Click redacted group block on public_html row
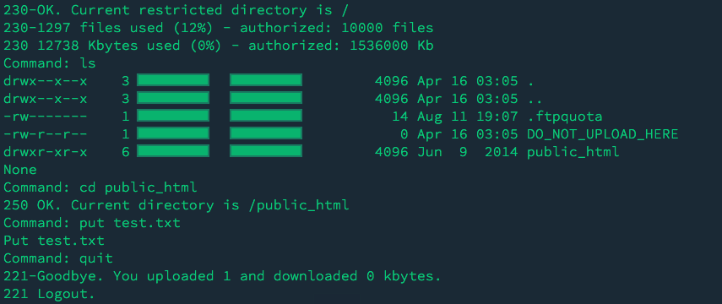The width and height of the screenshot is (722, 304). click(266, 151)
